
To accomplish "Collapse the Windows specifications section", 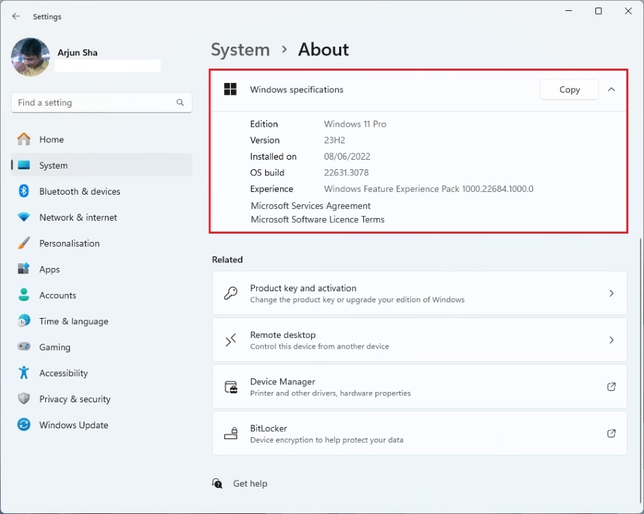I will click(x=611, y=89).
